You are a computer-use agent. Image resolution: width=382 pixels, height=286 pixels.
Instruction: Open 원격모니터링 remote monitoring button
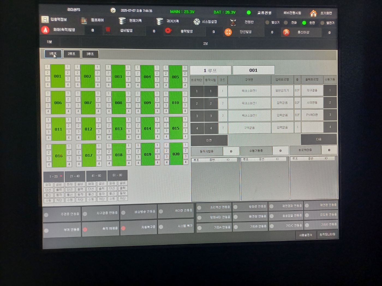pos(327,235)
